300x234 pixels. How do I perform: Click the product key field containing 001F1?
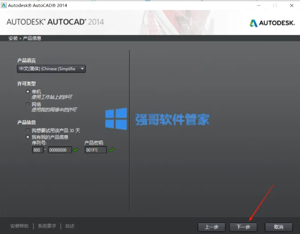96,150
